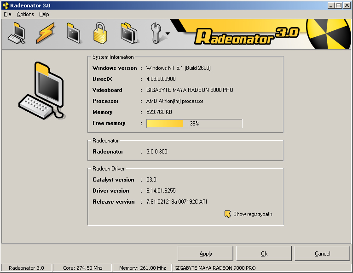The height and width of the screenshot is (273, 353).
Task: Open the single folder terminal toolbar icon
Action: click(x=73, y=33)
